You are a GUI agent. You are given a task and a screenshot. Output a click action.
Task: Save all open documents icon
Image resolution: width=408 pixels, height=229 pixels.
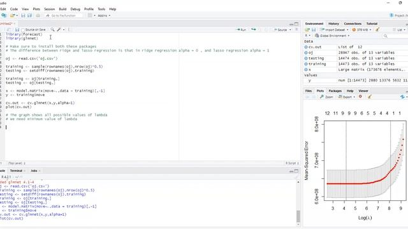30,15
